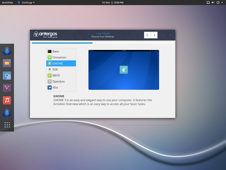Image resolution: width=226 pixels, height=170 pixels.
Task: Click the running Cnchi icon in dock
Action: click(7, 113)
